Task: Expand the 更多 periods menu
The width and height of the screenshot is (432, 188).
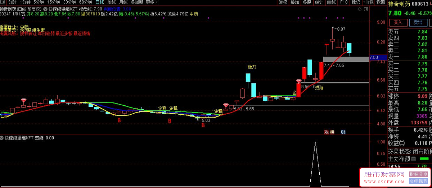Action: click(152, 2)
